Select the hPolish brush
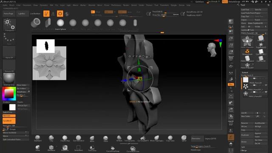The image size is (272, 153). (x=119, y=139)
